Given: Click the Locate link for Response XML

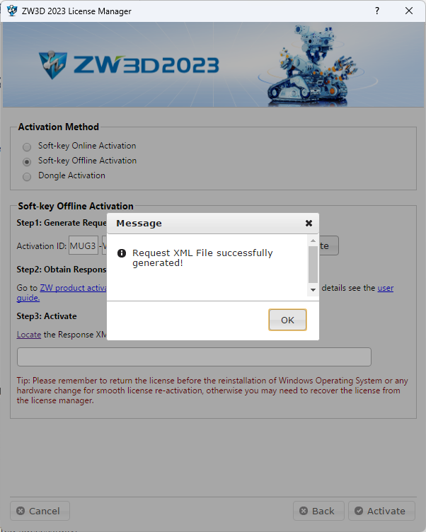Looking at the screenshot, I should (29, 335).
